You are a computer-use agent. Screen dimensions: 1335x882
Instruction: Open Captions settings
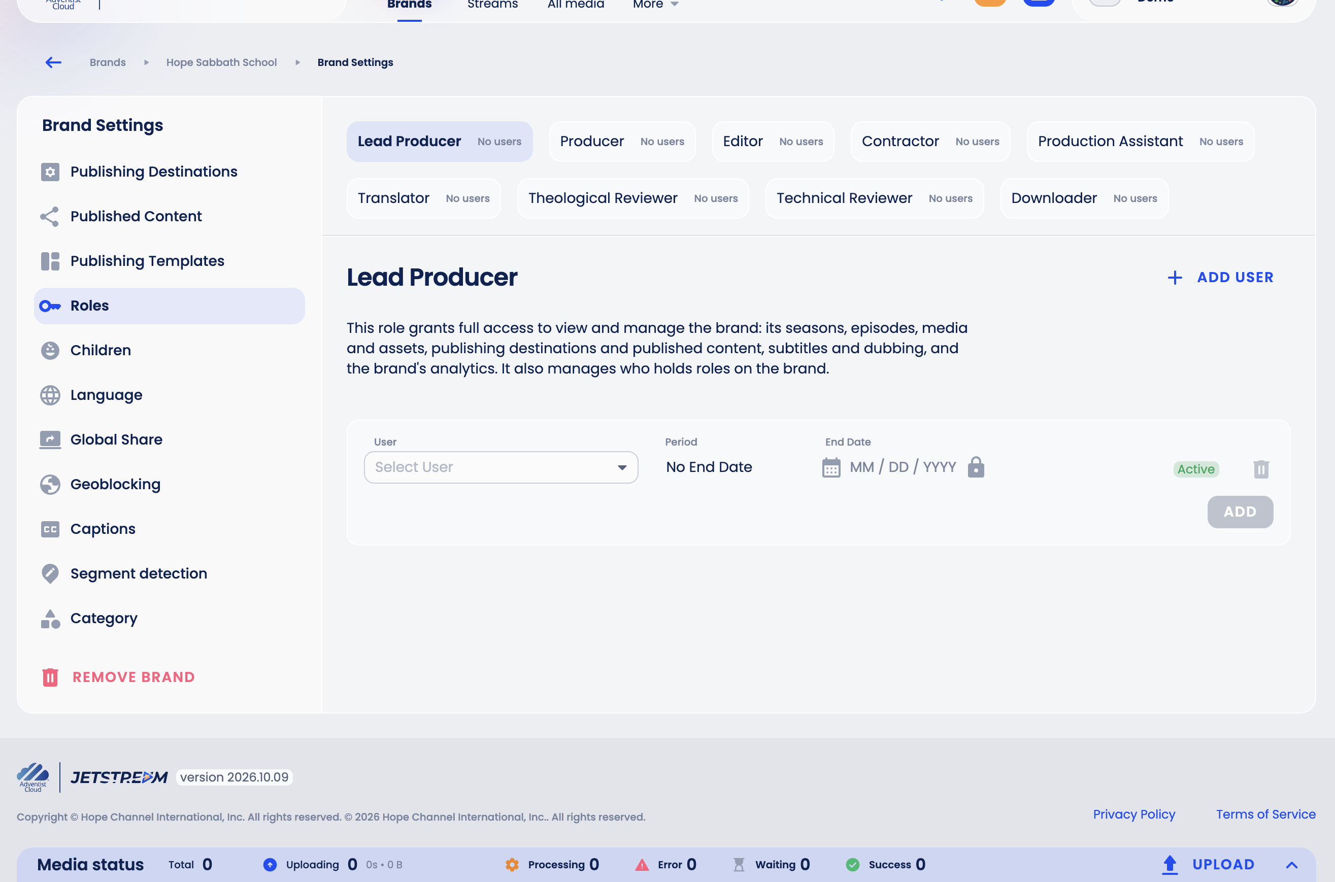(170, 529)
